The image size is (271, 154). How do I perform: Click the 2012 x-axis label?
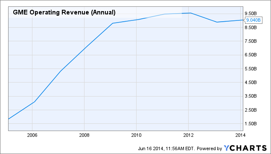click(x=188, y=135)
